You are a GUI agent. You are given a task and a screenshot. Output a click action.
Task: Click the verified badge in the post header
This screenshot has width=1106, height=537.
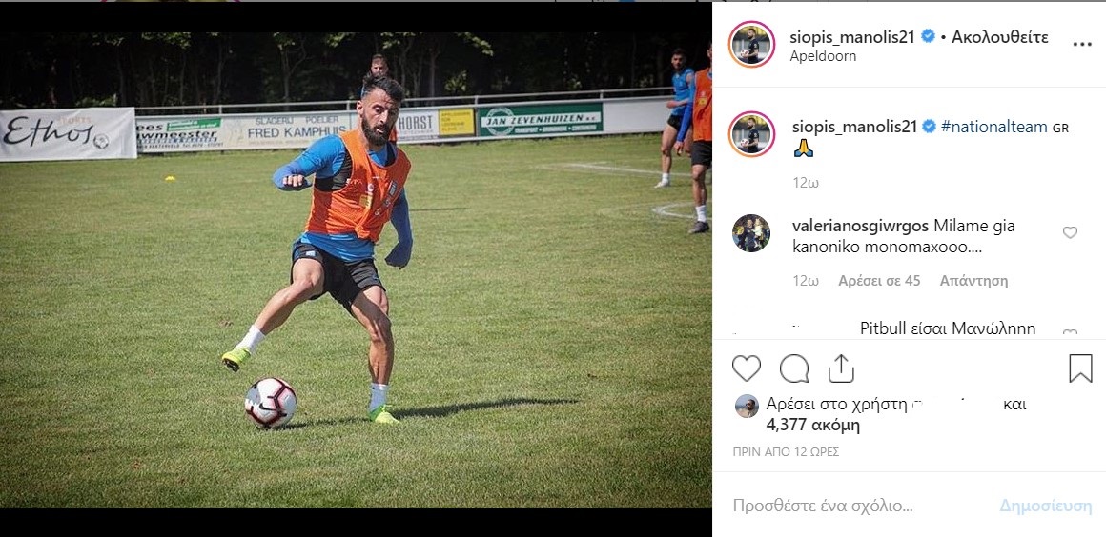pos(929,36)
